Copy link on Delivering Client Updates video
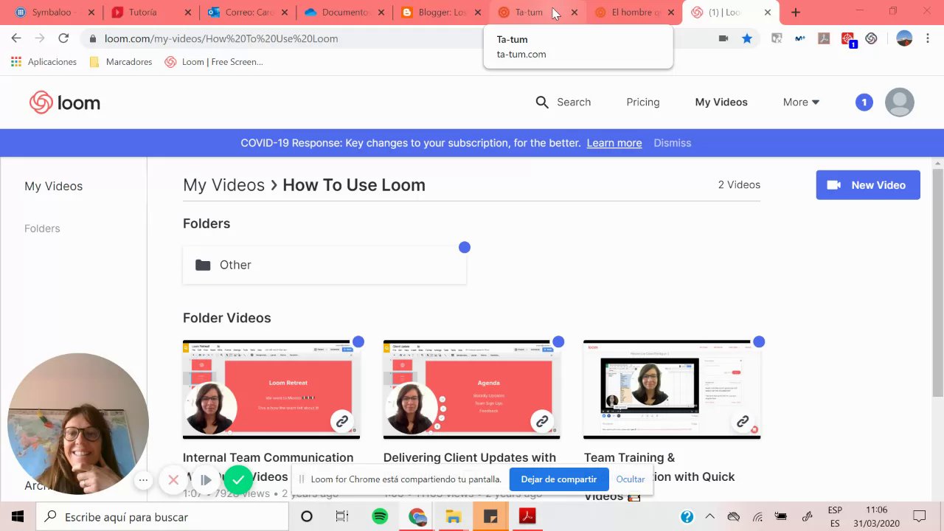The width and height of the screenshot is (944, 531). (x=542, y=422)
